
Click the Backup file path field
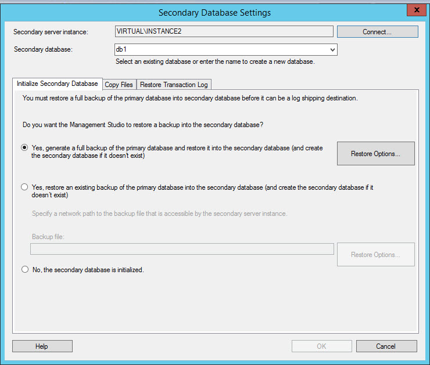182,249
